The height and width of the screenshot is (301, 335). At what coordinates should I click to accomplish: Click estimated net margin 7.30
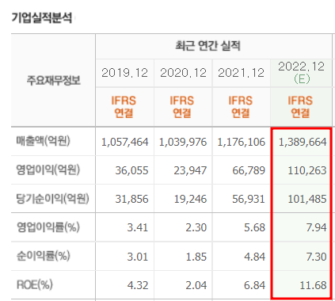pyautogui.click(x=316, y=257)
